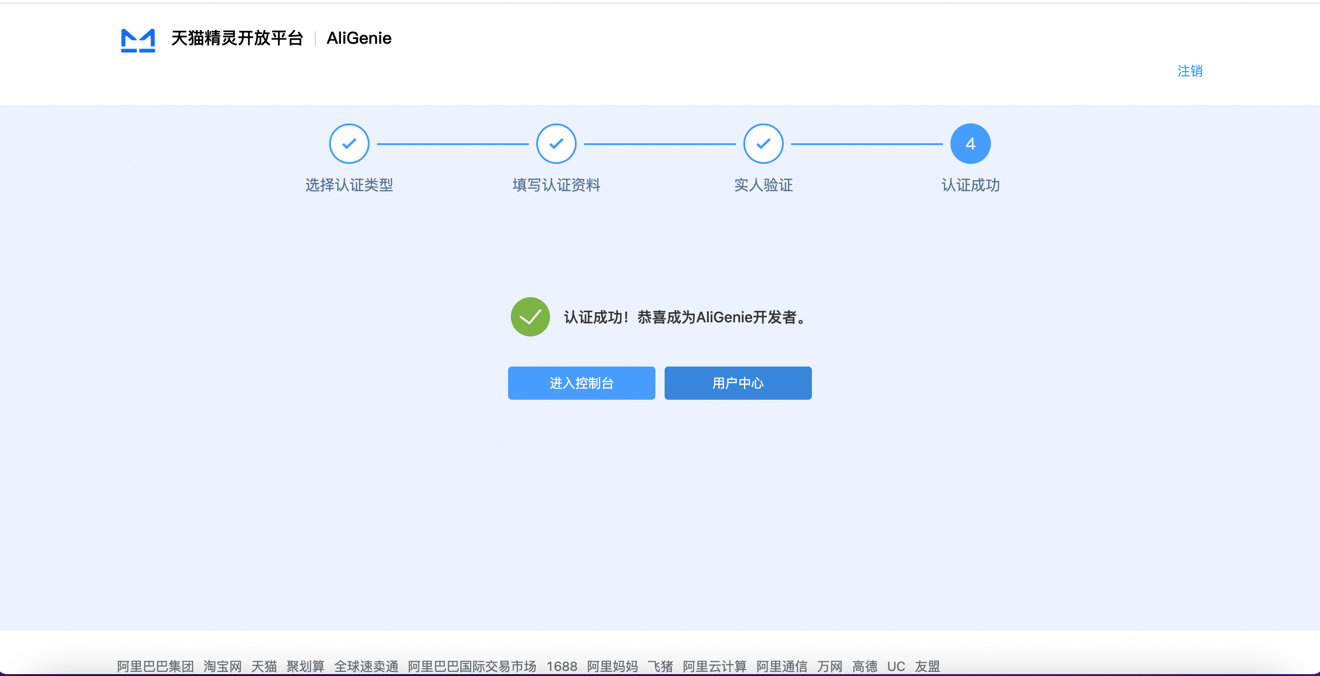Open the 高德 footer link
1320x676 pixels.
(864, 666)
